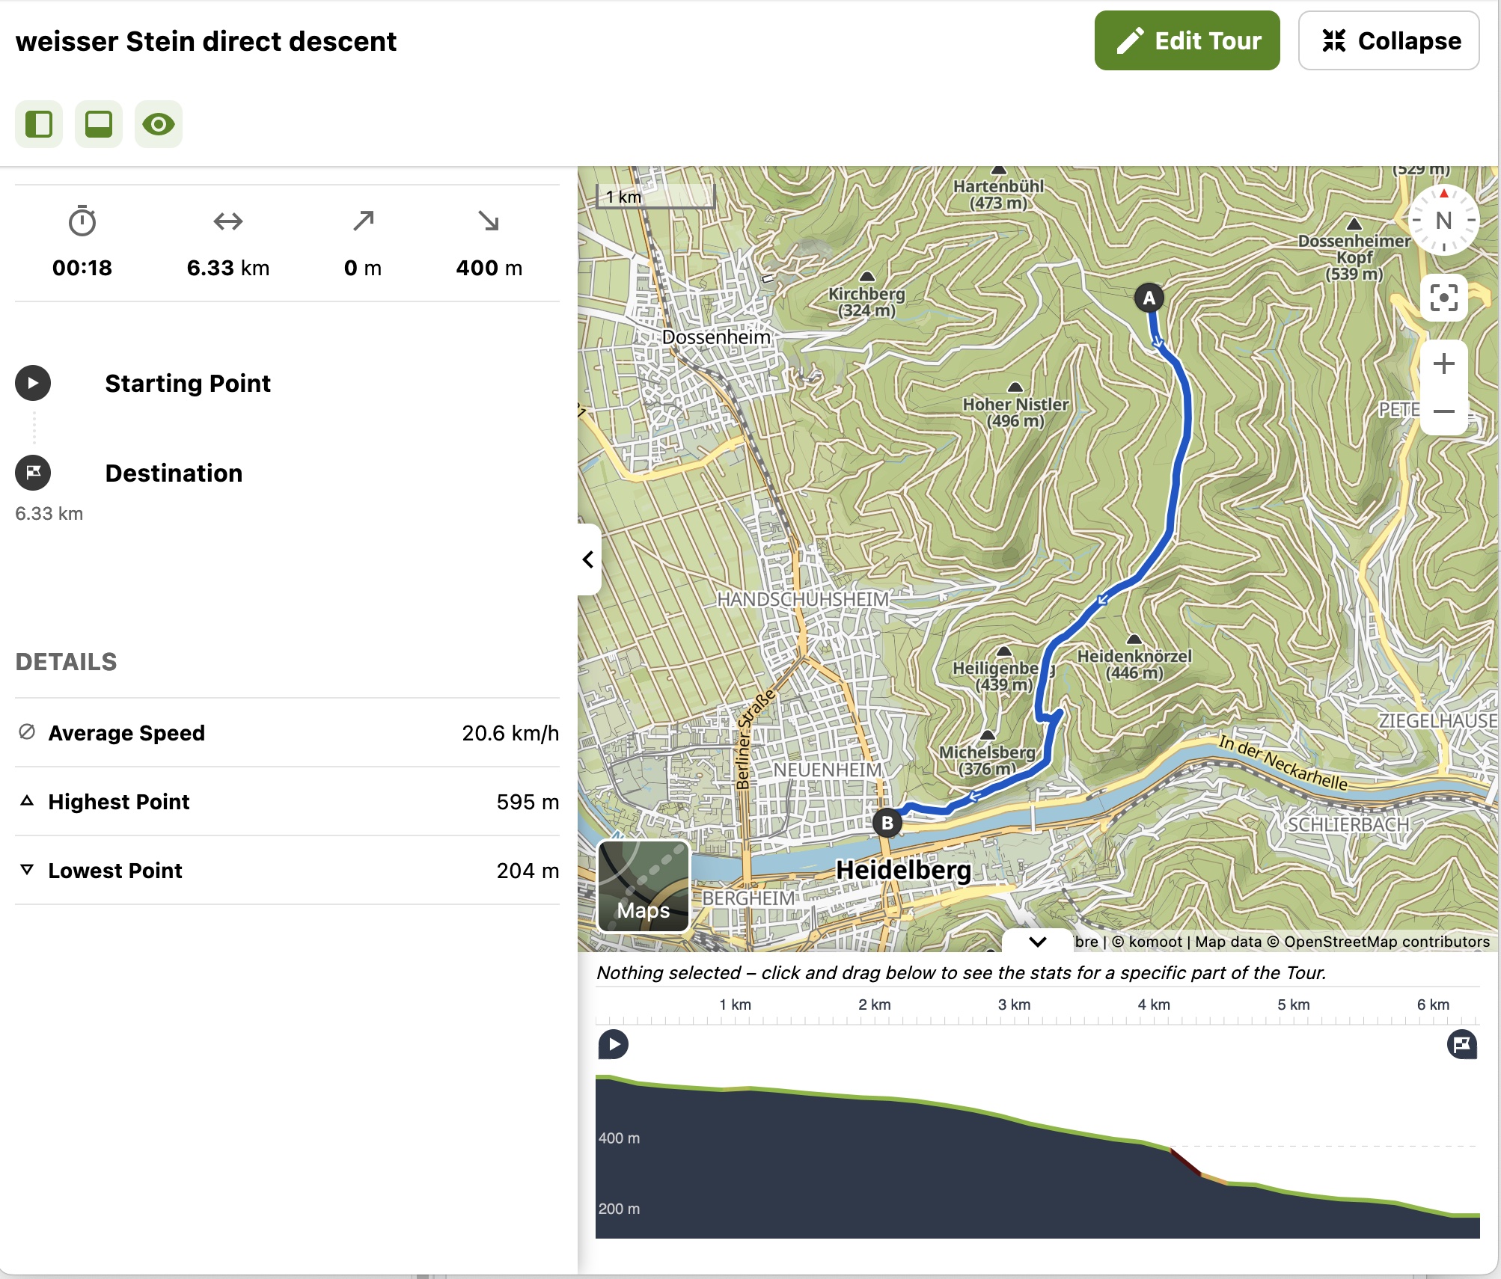Zoom in with the plus icon
This screenshot has width=1501, height=1279.
1443,364
